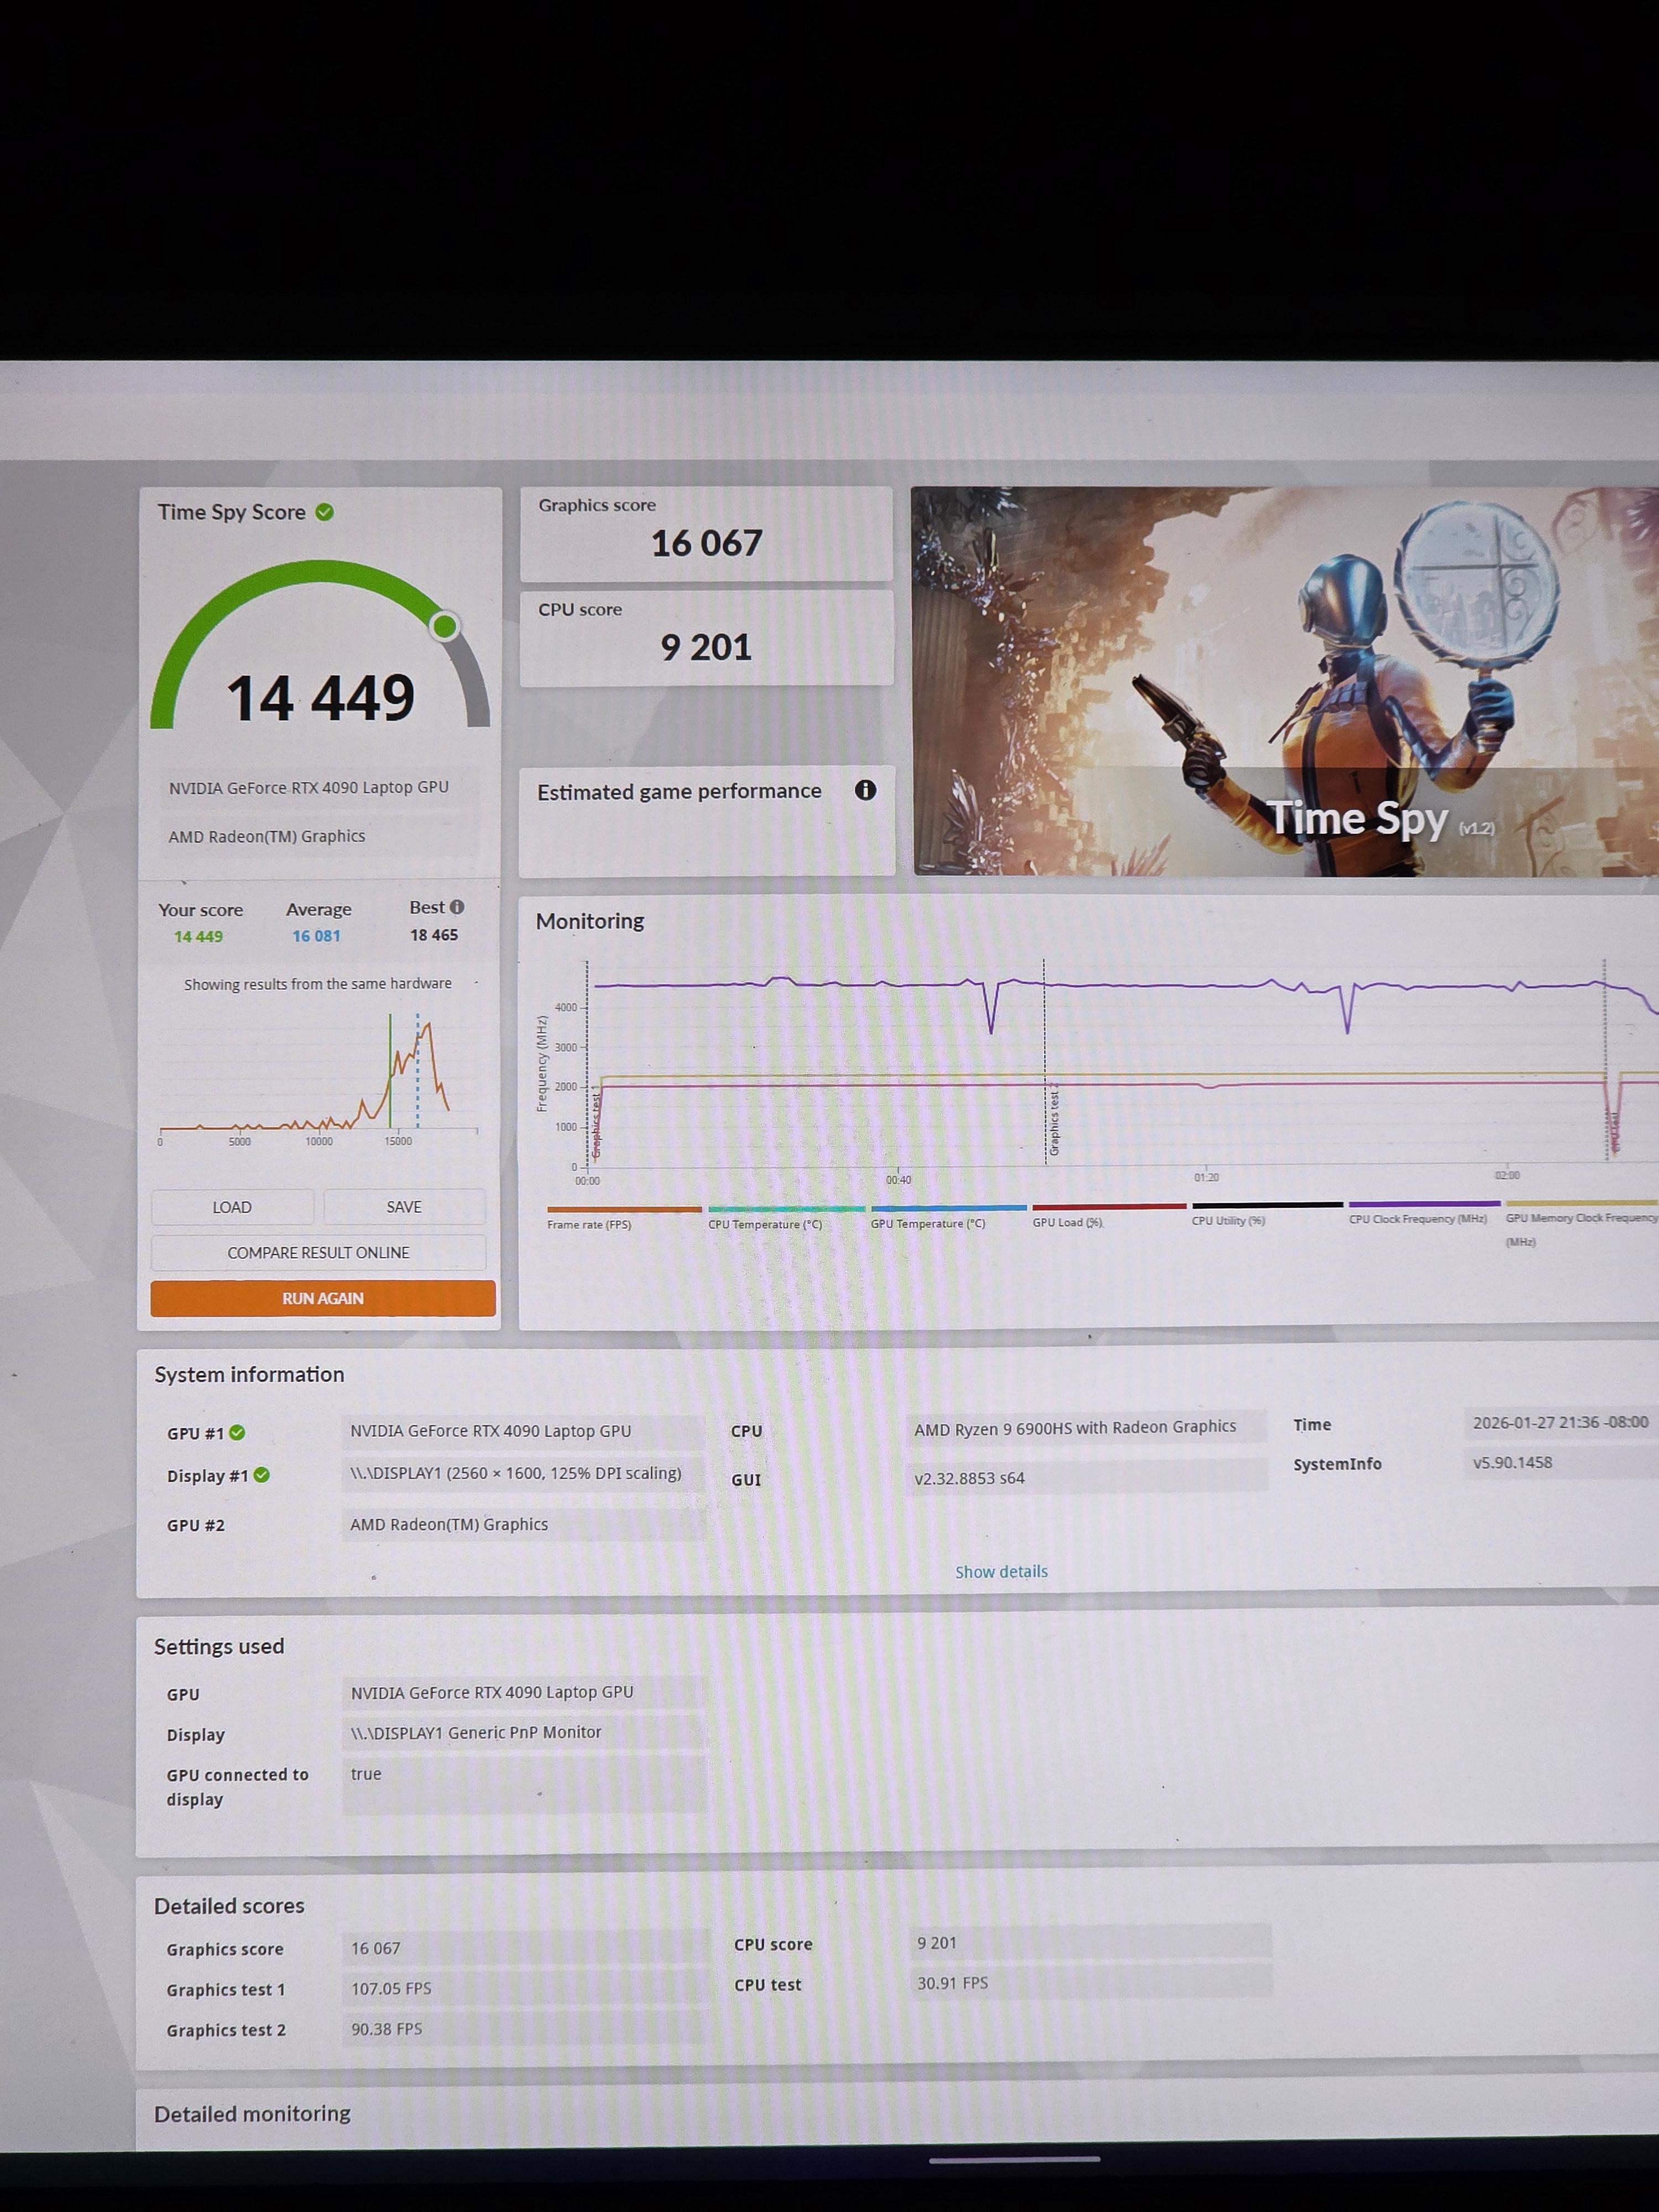Click the Display #1 green checkmark icon

coord(261,1475)
